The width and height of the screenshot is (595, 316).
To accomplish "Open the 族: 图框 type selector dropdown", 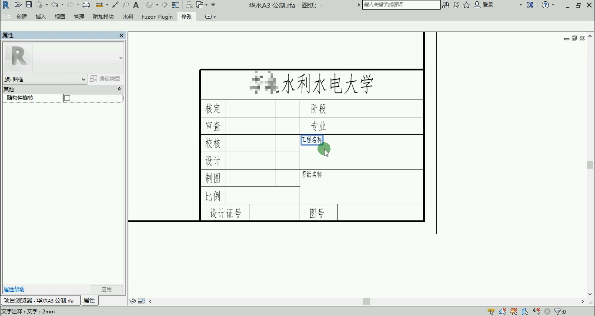I will (45, 79).
